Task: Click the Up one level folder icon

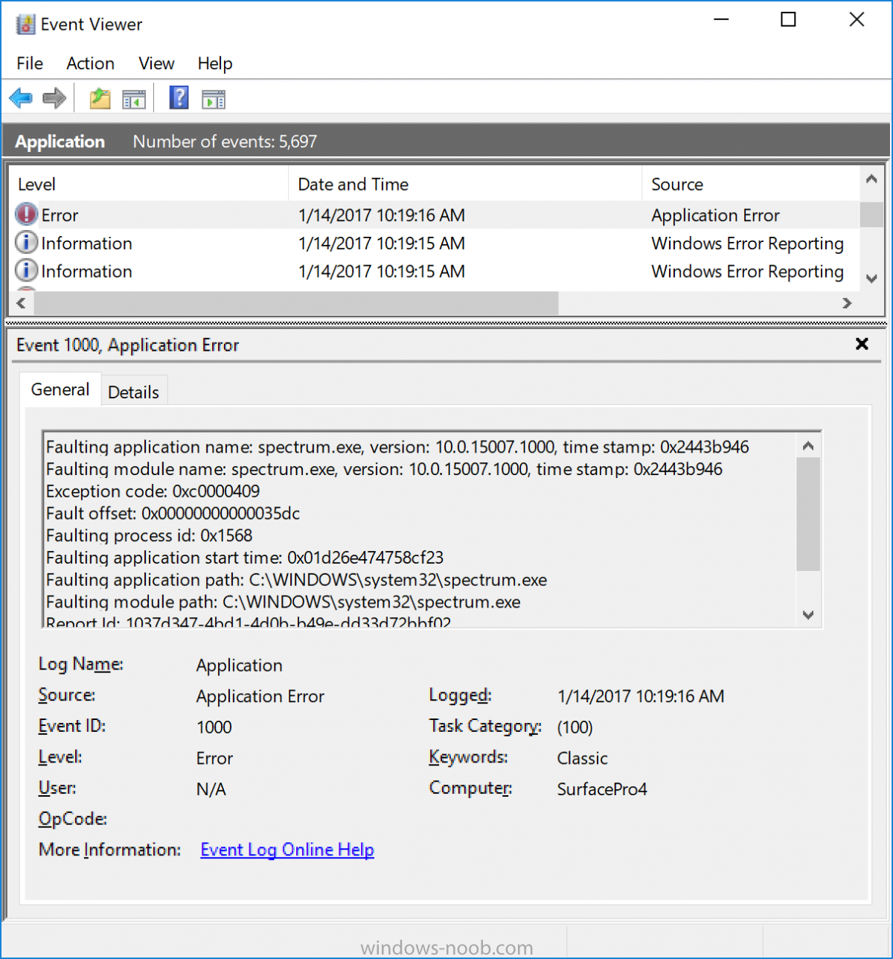Action: pos(100,98)
